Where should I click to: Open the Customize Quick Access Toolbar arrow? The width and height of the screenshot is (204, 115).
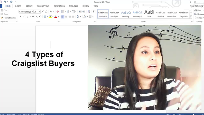[x=15, y=2]
